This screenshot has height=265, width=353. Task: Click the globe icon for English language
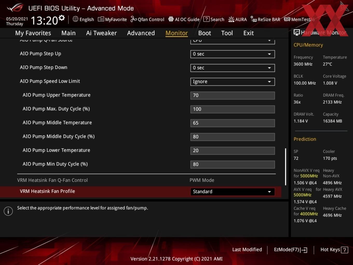(75, 19)
